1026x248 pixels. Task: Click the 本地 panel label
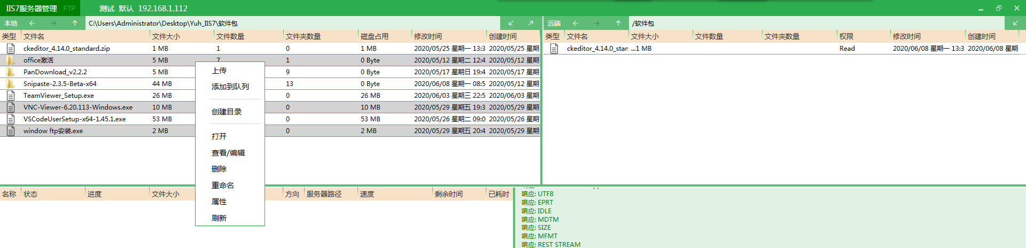click(x=11, y=23)
